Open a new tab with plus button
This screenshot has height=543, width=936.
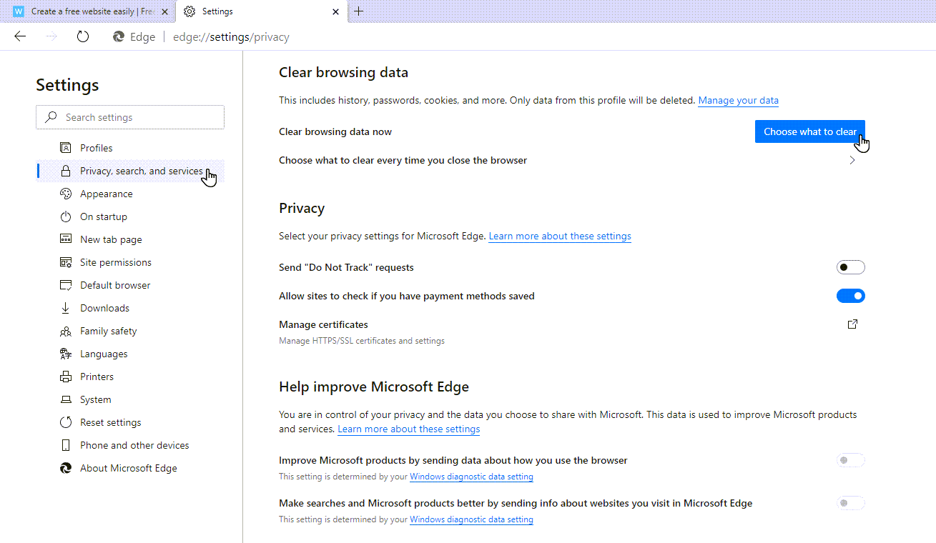click(359, 11)
